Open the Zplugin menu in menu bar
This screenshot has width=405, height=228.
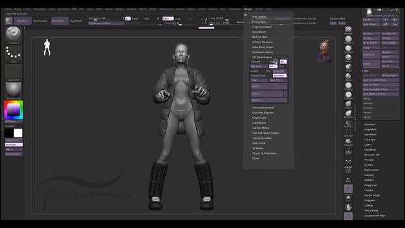tap(247, 9)
